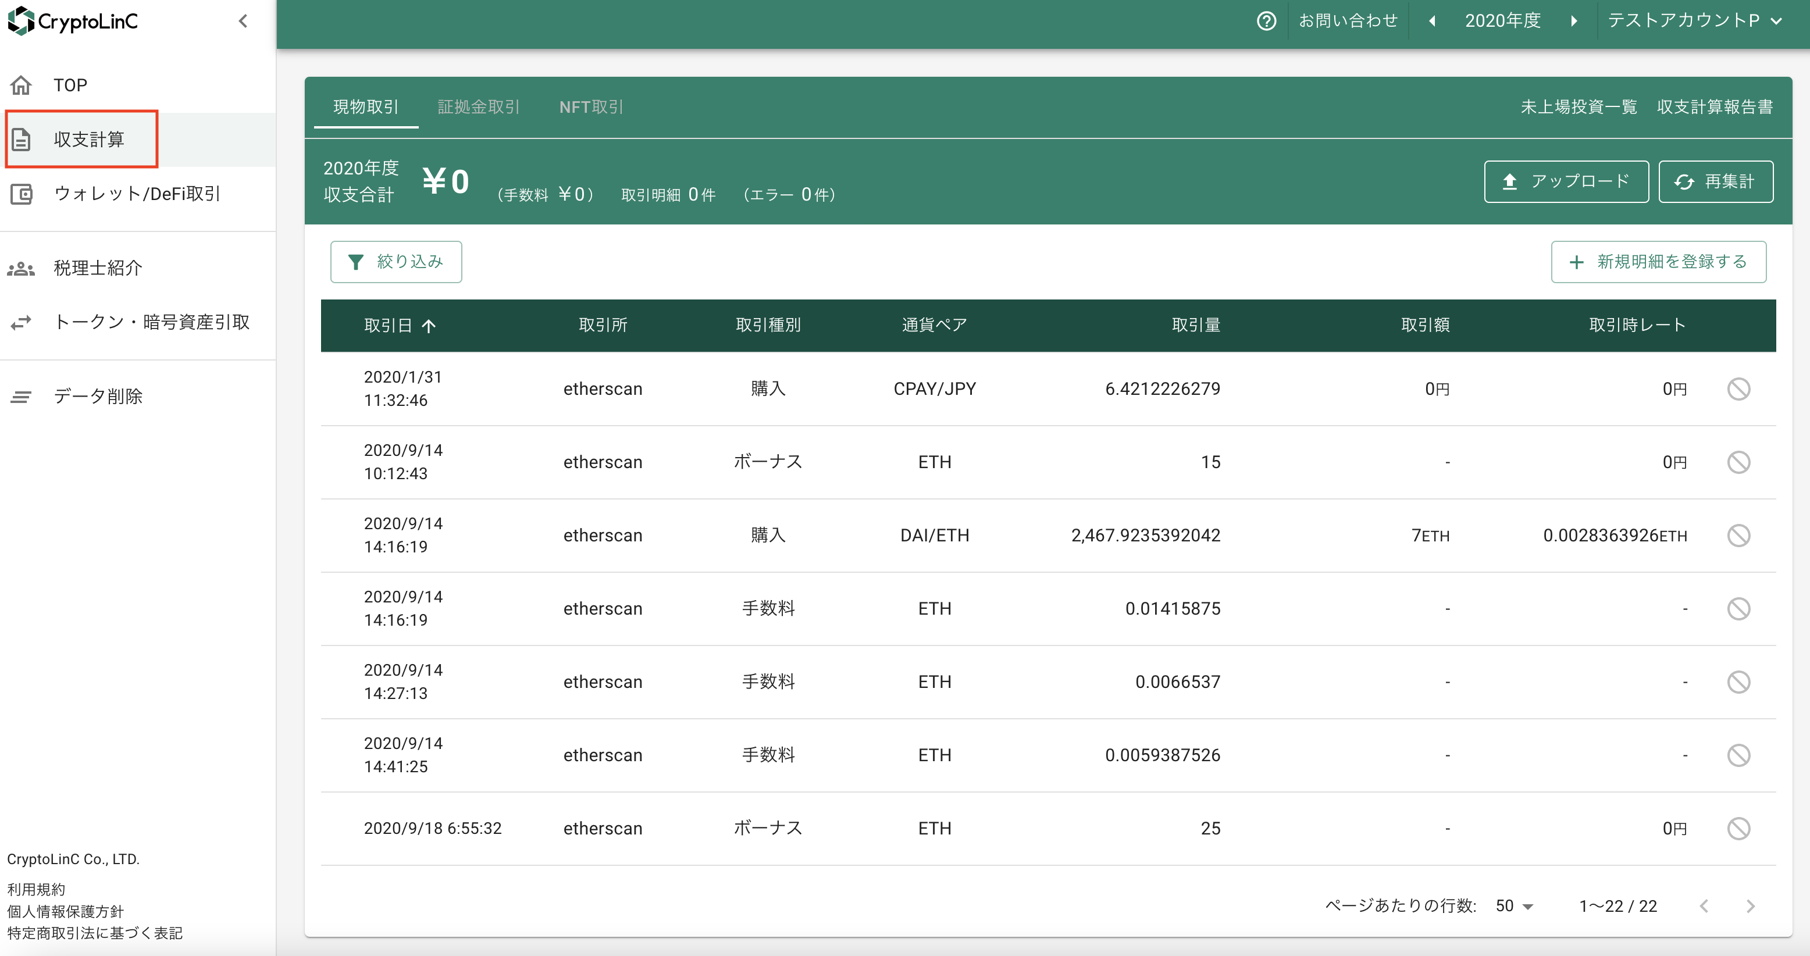Image resolution: width=1810 pixels, height=956 pixels.
Task: Open the 未上場投資一覧 link
Action: (x=1579, y=107)
